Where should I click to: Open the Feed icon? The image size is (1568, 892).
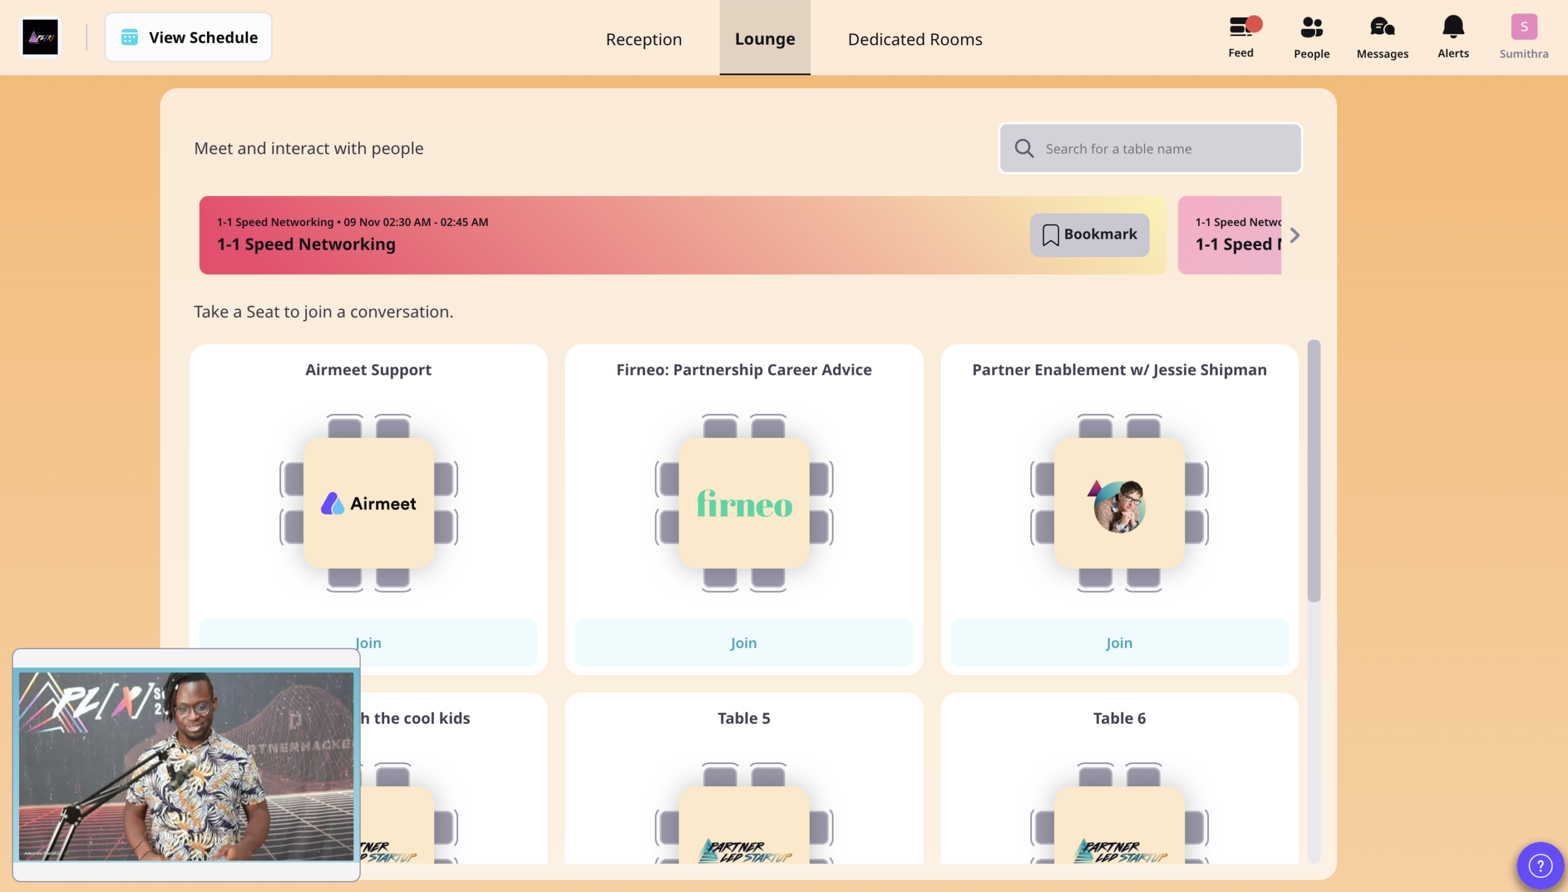(x=1241, y=37)
